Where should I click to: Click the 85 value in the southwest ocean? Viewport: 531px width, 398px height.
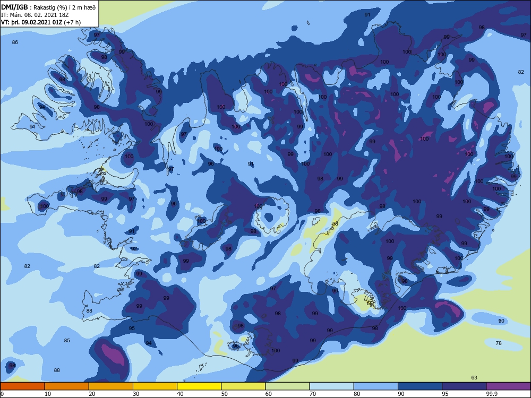pos(67,341)
